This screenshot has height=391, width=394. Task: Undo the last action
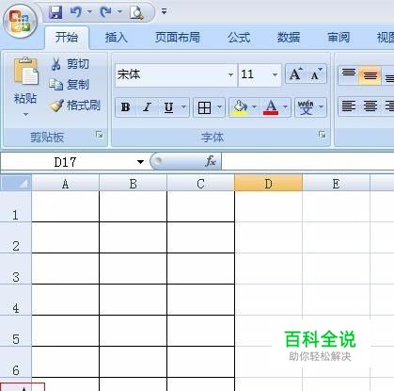tap(76, 12)
